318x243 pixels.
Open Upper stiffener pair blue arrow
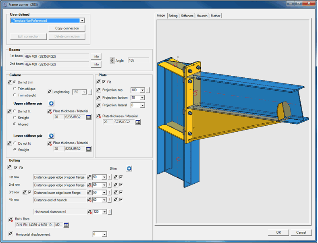coord(52,104)
